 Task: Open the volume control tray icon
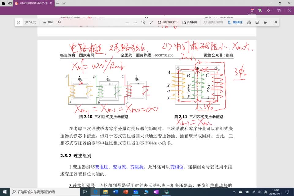(x=260, y=192)
